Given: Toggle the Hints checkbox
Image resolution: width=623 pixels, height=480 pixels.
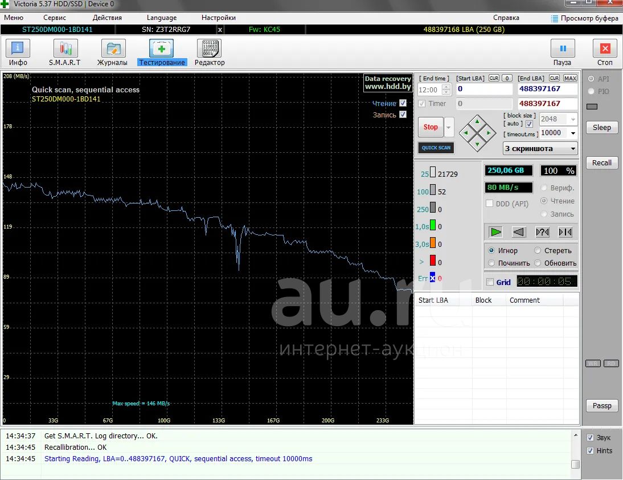Looking at the screenshot, I should click(x=590, y=450).
